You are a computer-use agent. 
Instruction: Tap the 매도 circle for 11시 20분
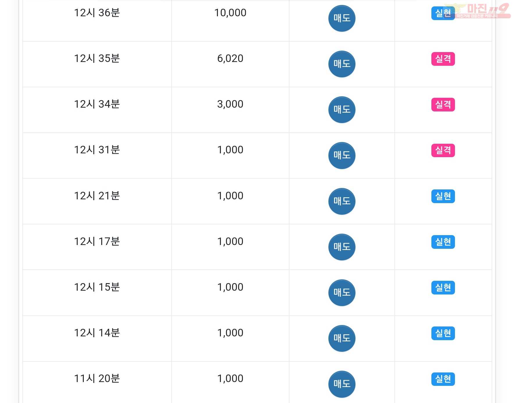(342, 384)
